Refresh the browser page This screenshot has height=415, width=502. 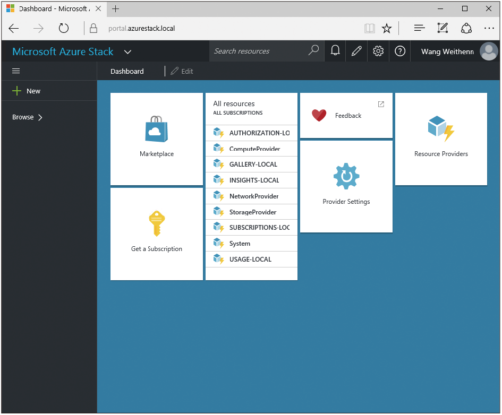(x=63, y=28)
